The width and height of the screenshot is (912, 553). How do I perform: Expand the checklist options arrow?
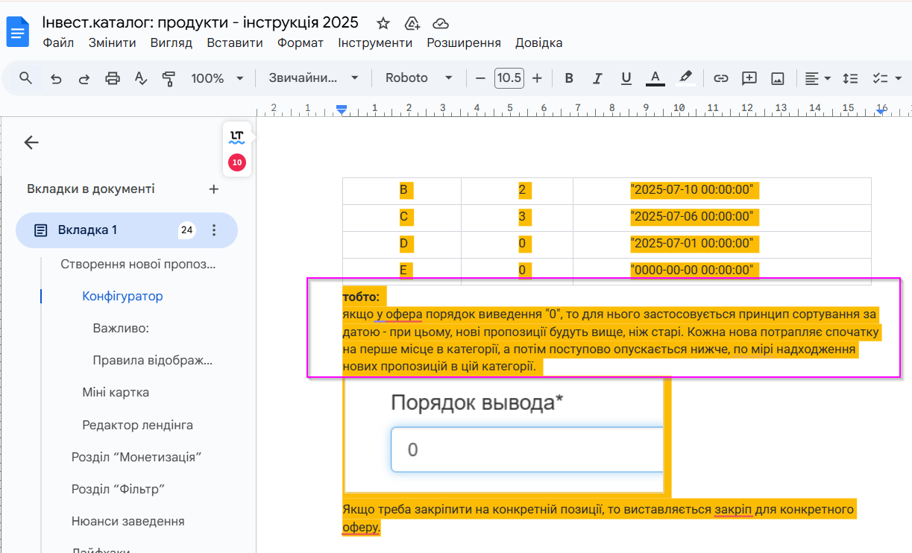898,78
